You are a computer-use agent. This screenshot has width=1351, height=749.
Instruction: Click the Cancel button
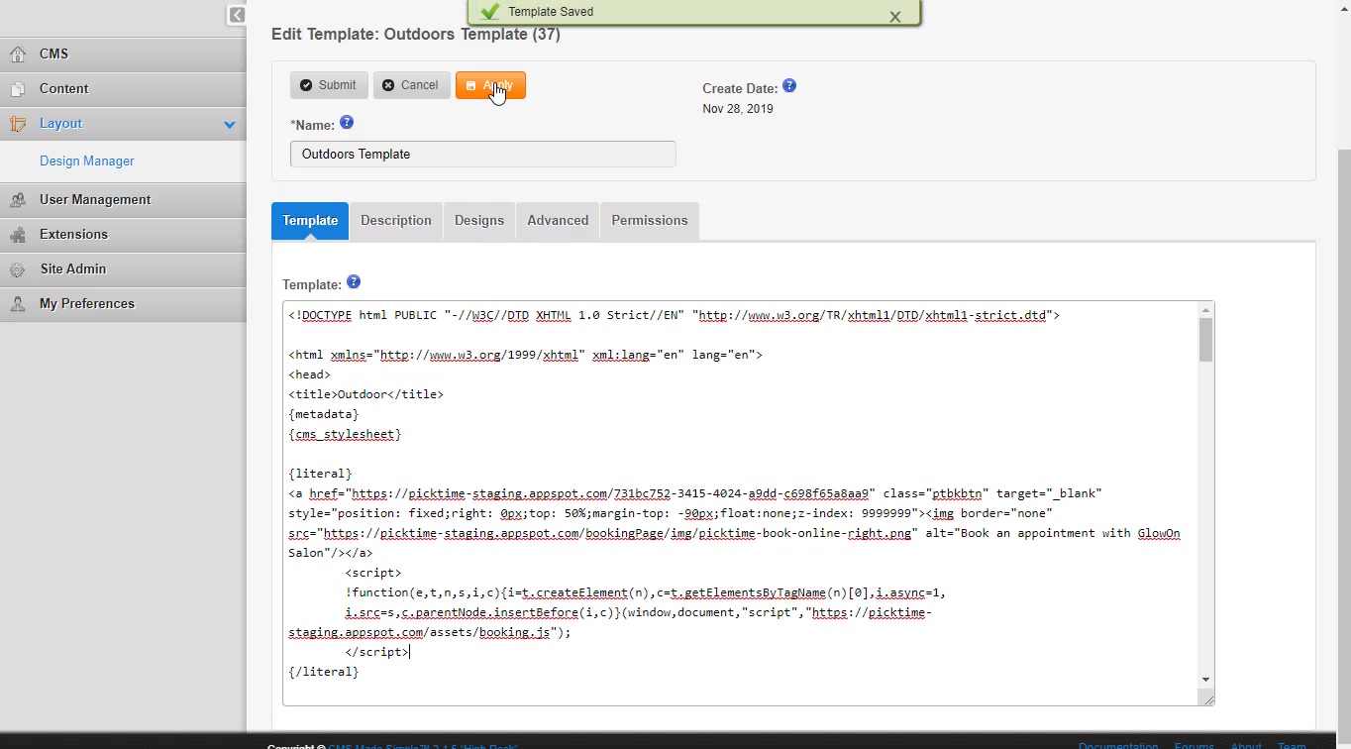pos(410,85)
